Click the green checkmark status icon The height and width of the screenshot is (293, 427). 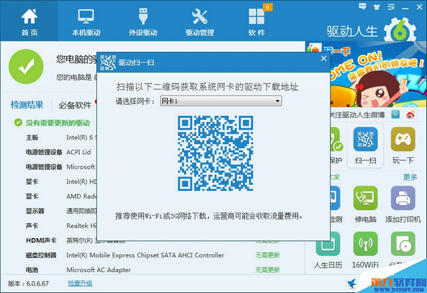(26, 67)
